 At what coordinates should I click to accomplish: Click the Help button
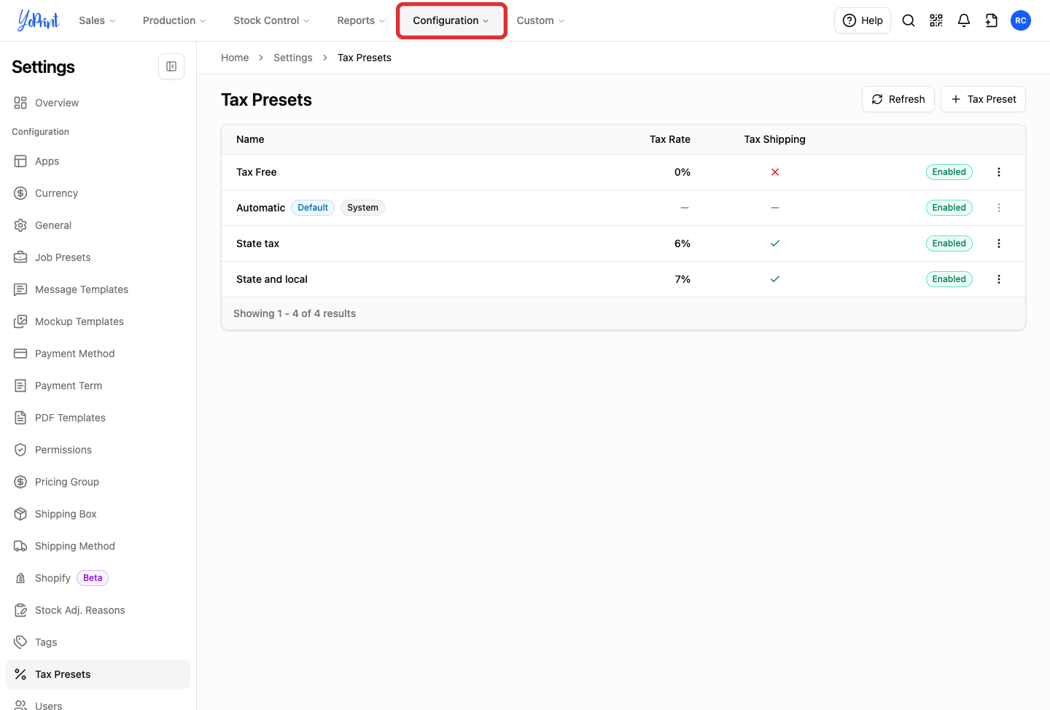(863, 20)
